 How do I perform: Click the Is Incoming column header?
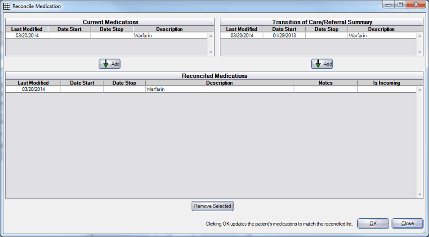click(386, 83)
